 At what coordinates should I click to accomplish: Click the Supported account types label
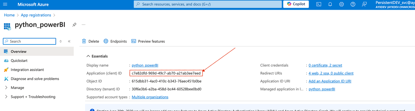pos(107,97)
